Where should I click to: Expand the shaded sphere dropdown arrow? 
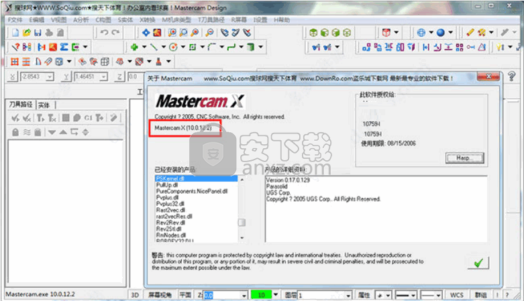(x=450, y=32)
